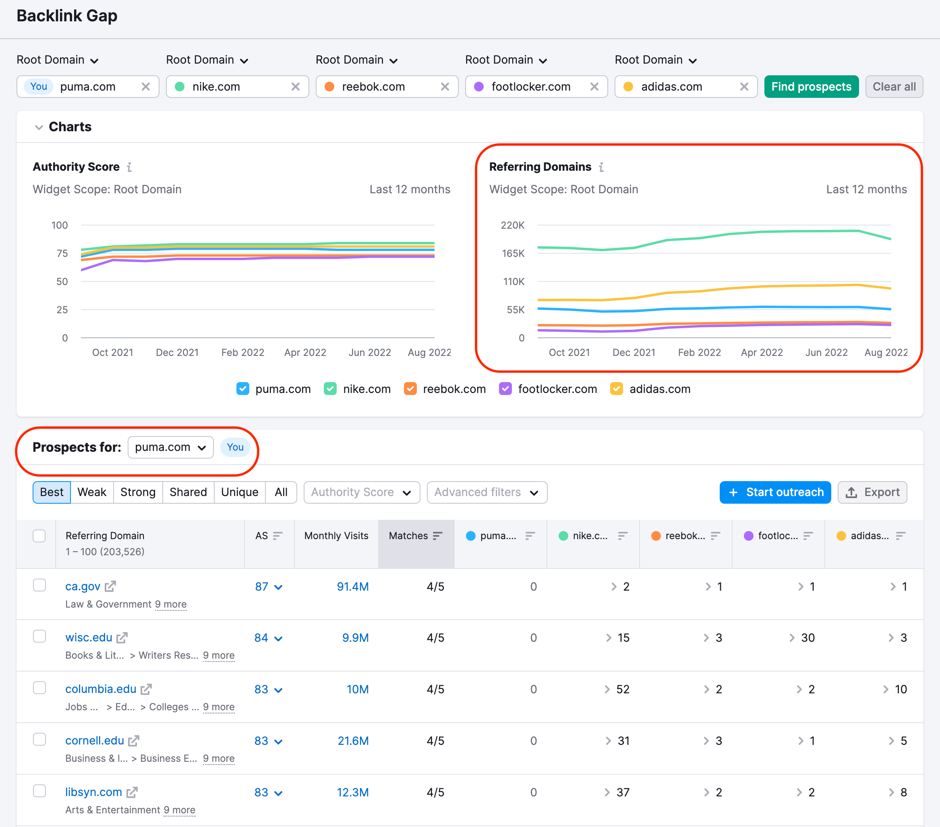Remove adidas.com from domain inputs
The width and height of the screenshot is (940, 827).
pyautogui.click(x=743, y=87)
